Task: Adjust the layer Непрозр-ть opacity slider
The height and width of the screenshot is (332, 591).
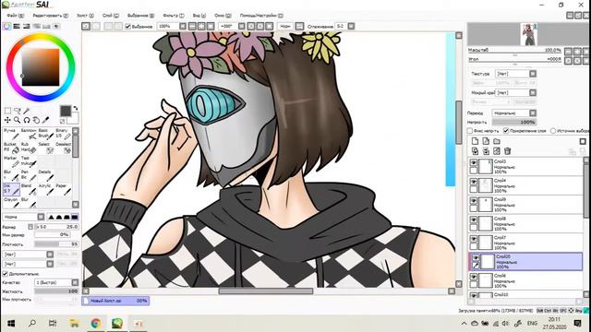Action: pos(514,123)
